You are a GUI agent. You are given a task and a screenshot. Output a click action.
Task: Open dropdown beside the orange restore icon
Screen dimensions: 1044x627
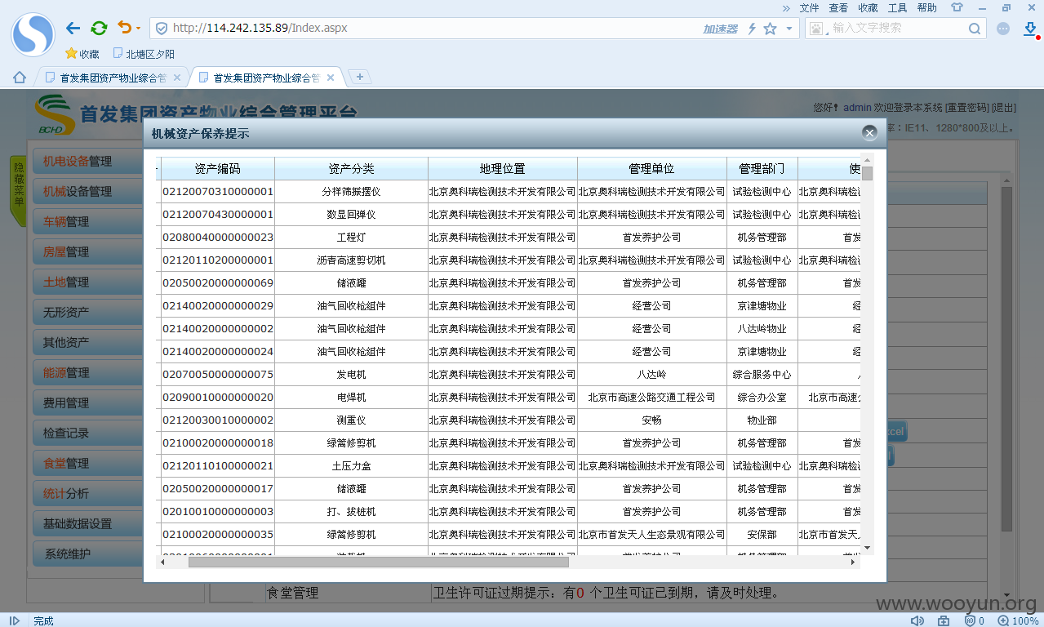(x=138, y=29)
